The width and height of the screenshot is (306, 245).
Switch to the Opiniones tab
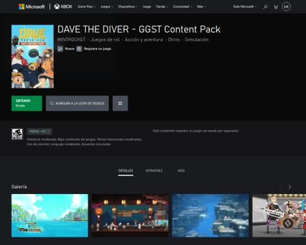pos(154,171)
